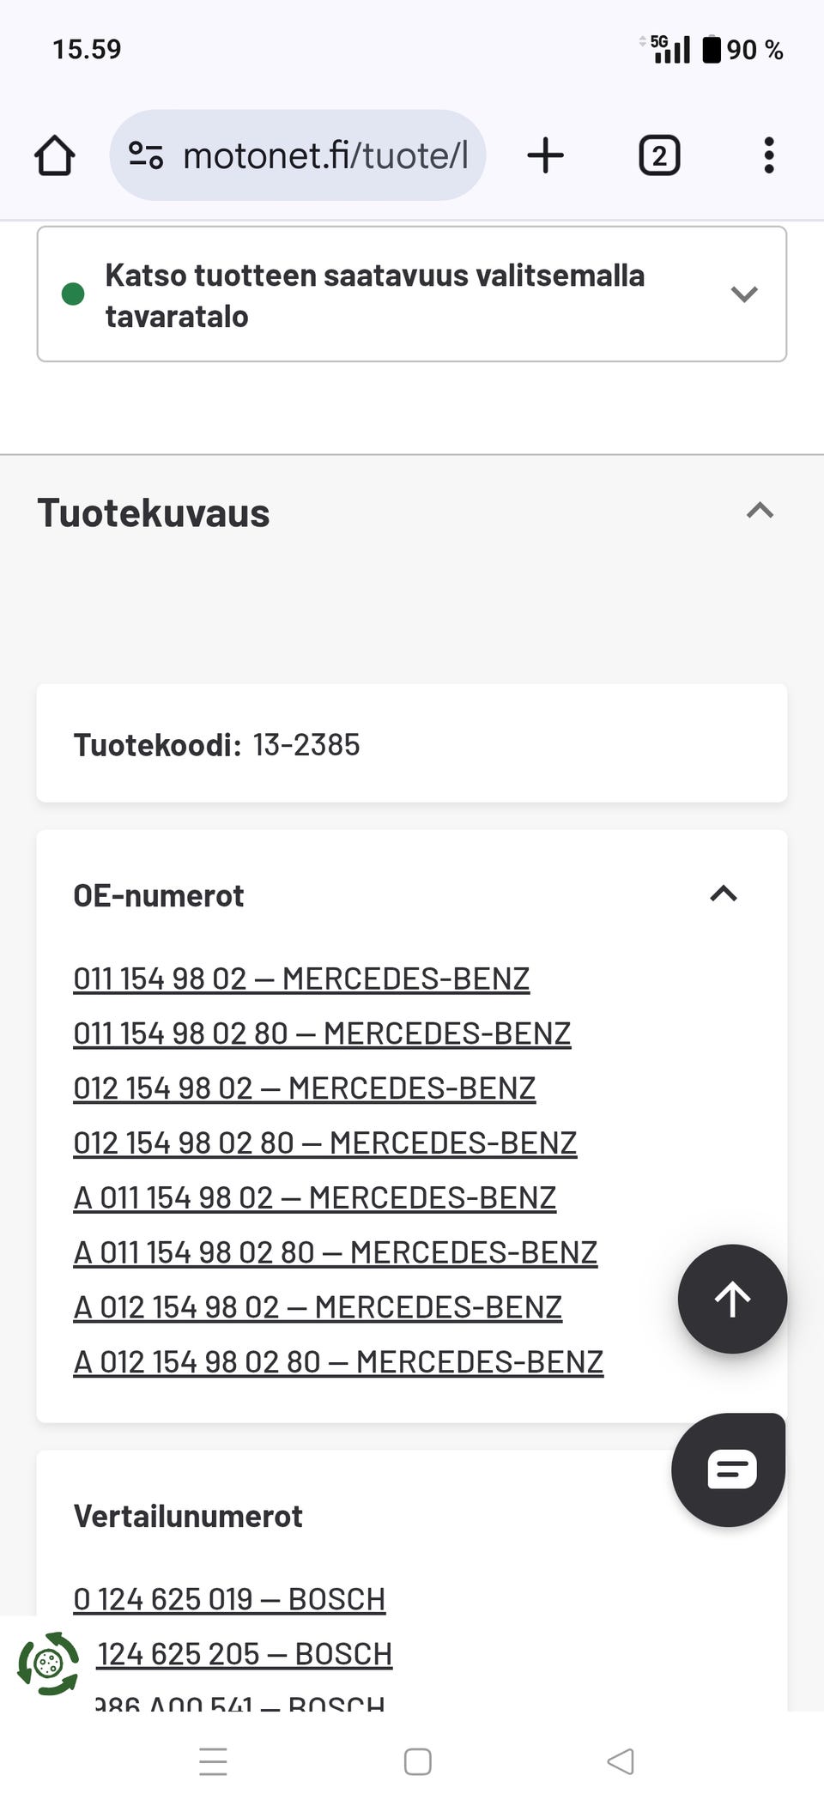Open link 012 154 98 02 80 — MERCEDES-BENZ

[324, 1143]
